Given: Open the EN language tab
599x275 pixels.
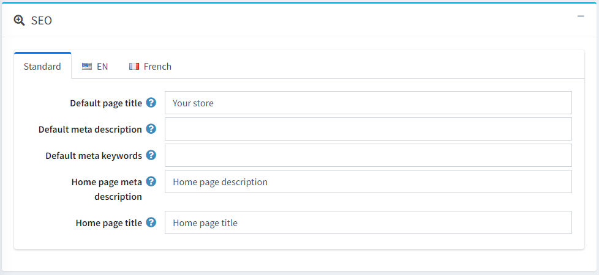Looking at the screenshot, I should [x=96, y=67].
